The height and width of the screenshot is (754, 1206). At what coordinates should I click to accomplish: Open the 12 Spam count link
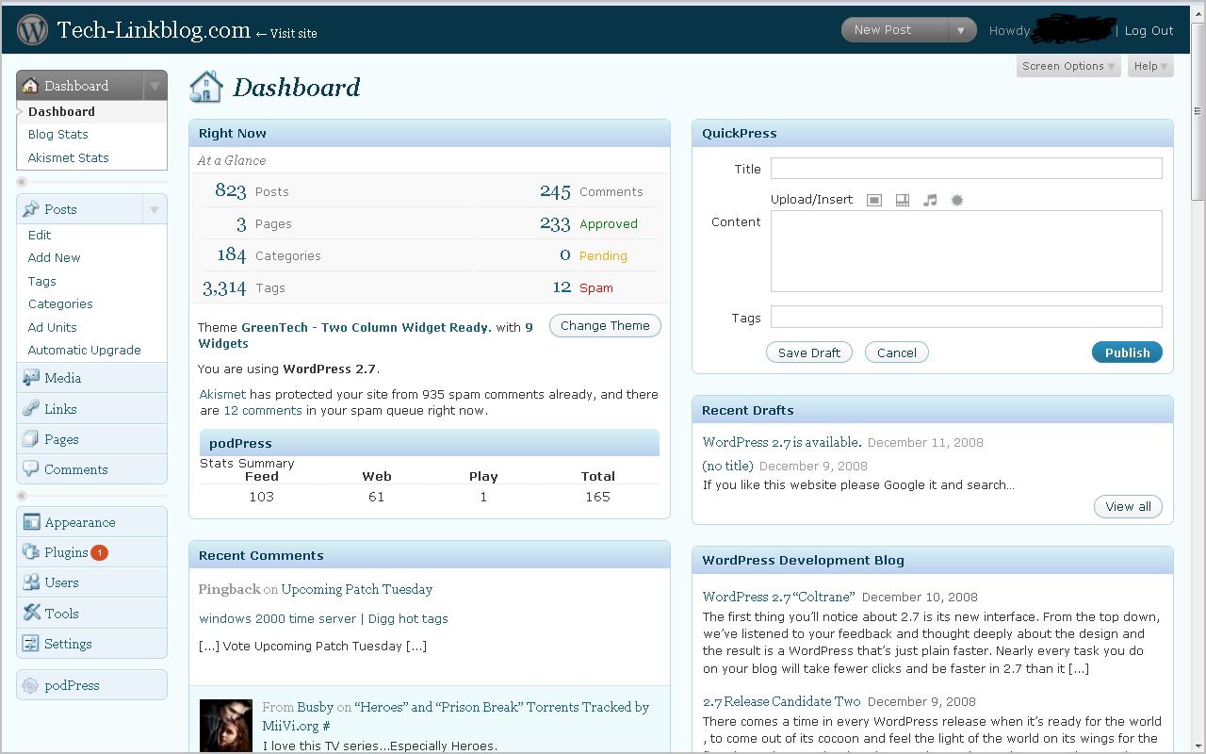[562, 287]
